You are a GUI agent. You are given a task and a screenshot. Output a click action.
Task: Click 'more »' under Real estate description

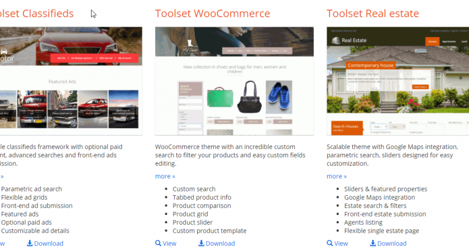[337, 176]
